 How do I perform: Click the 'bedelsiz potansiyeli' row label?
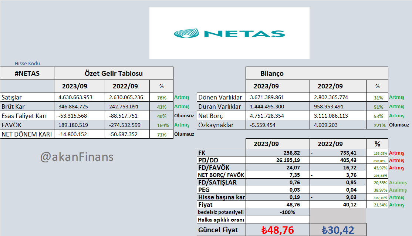[x=221, y=212]
